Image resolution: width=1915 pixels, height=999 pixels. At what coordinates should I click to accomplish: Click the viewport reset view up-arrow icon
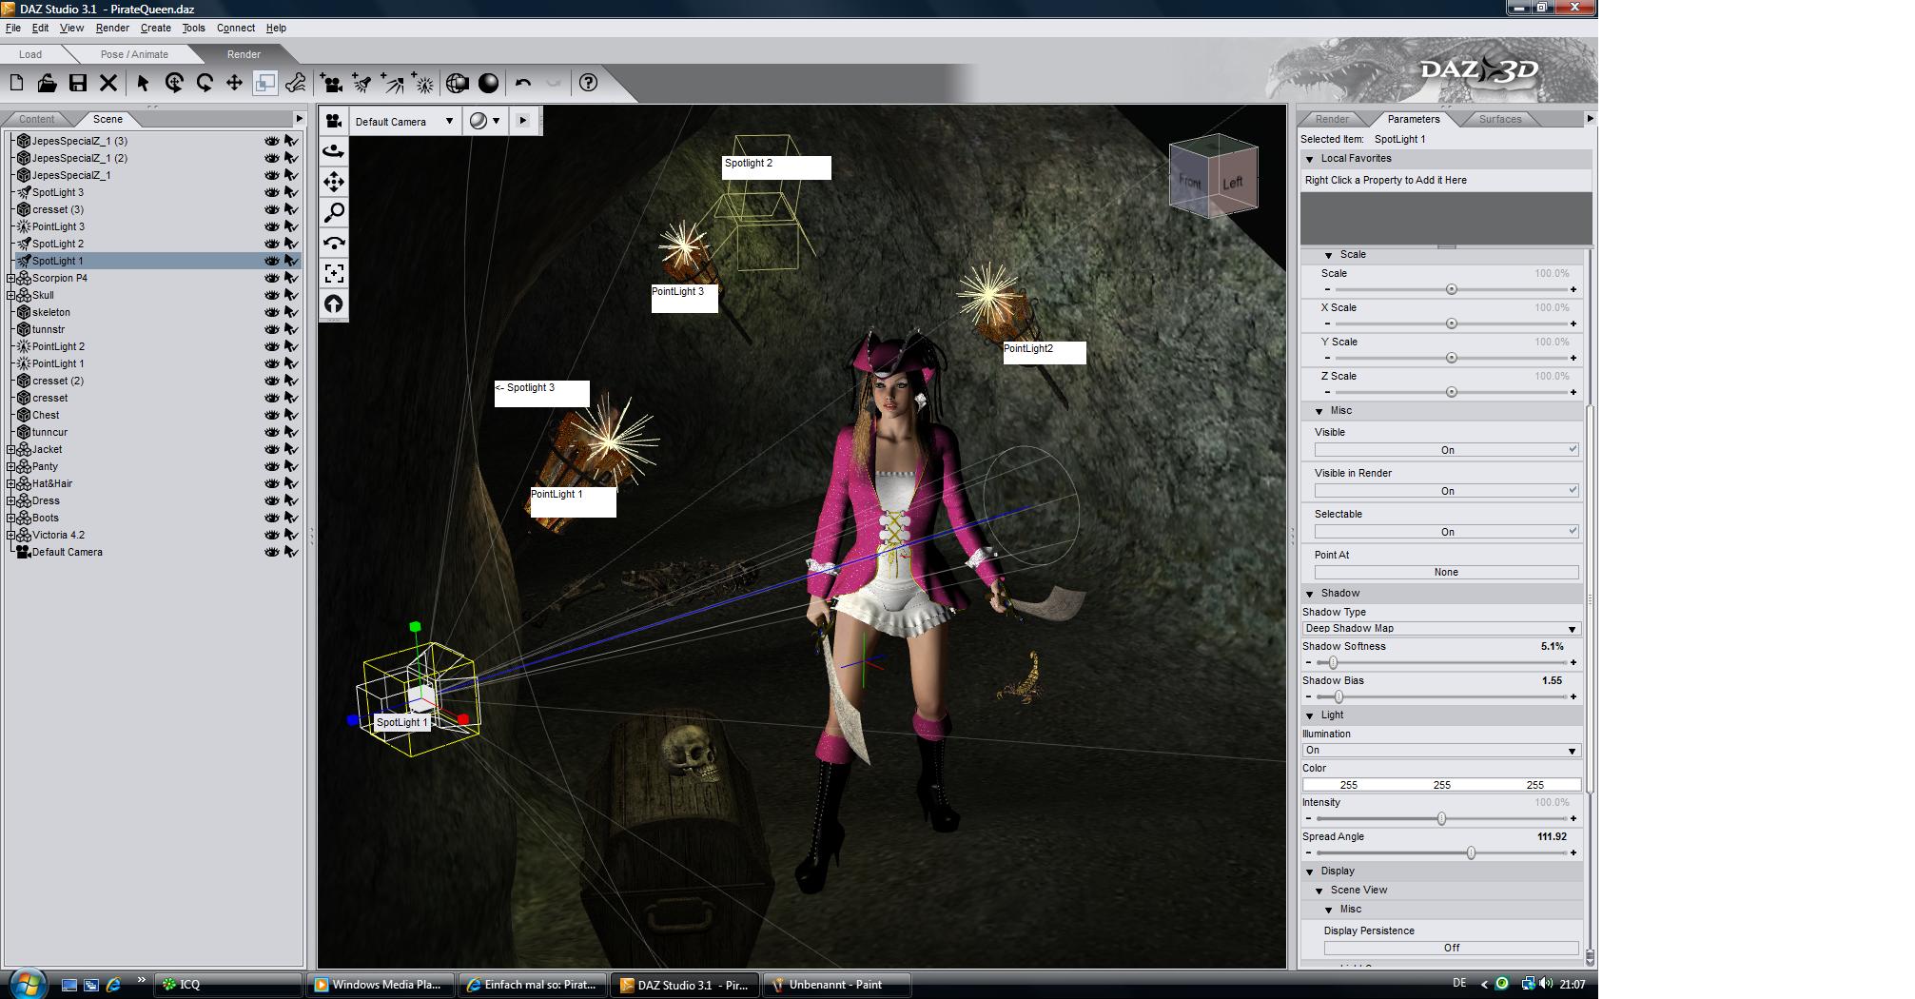coord(334,304)
